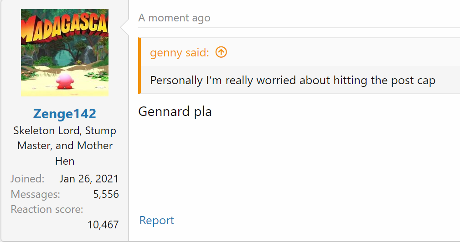Click the "Gennard pla" message text

[175, 111]
